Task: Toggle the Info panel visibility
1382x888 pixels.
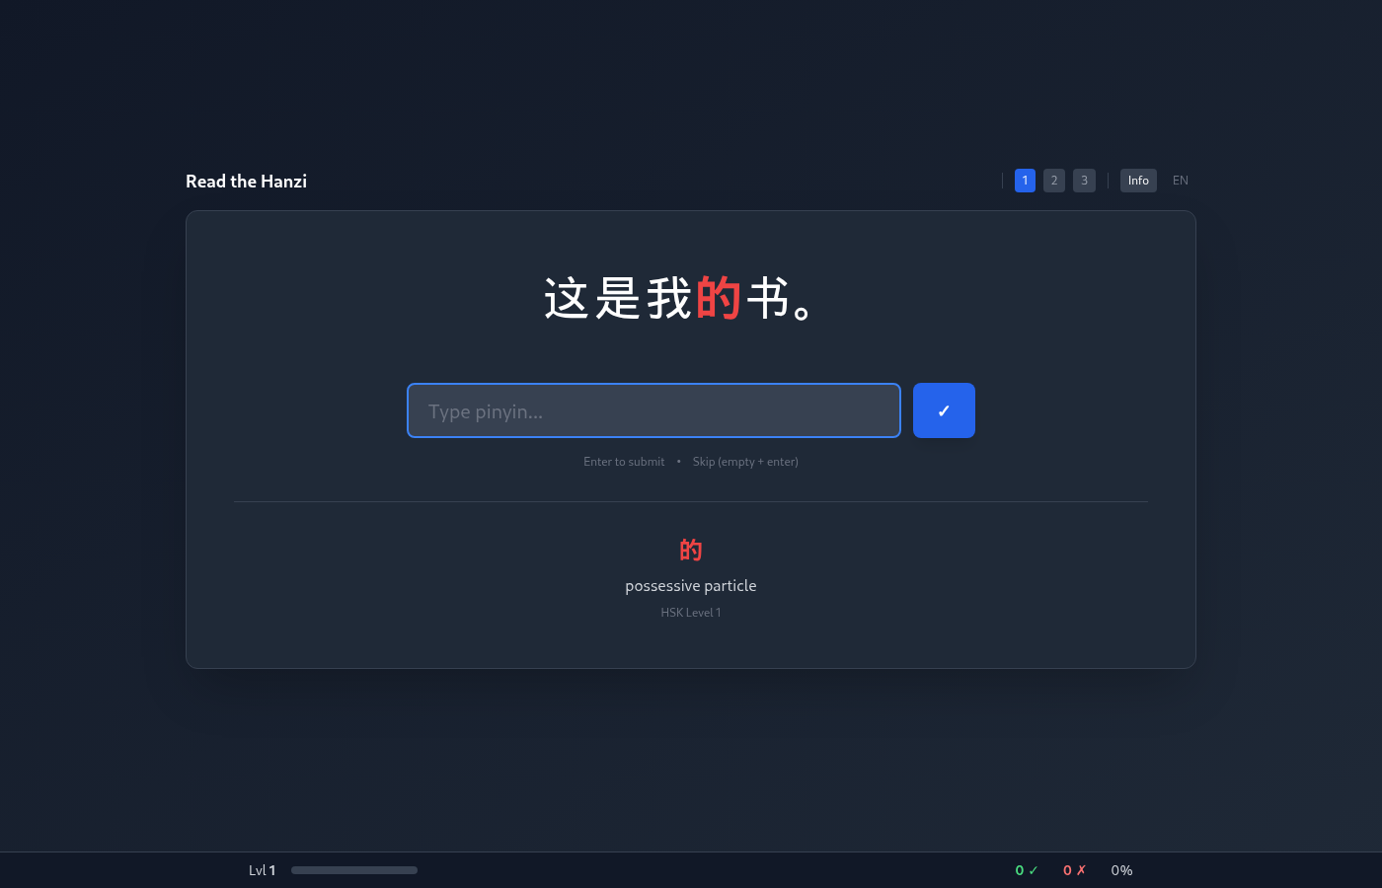Action: tap(1138, 181)
